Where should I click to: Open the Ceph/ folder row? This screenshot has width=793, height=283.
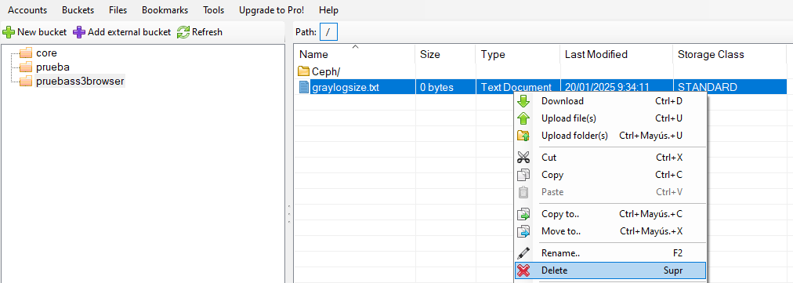click(540, 71)
